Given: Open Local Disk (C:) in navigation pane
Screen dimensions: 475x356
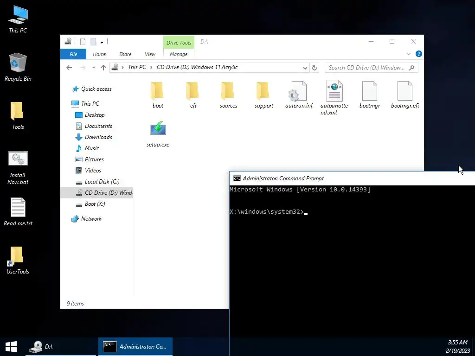Looking at the screenshot, I should (x=102, y=182).
